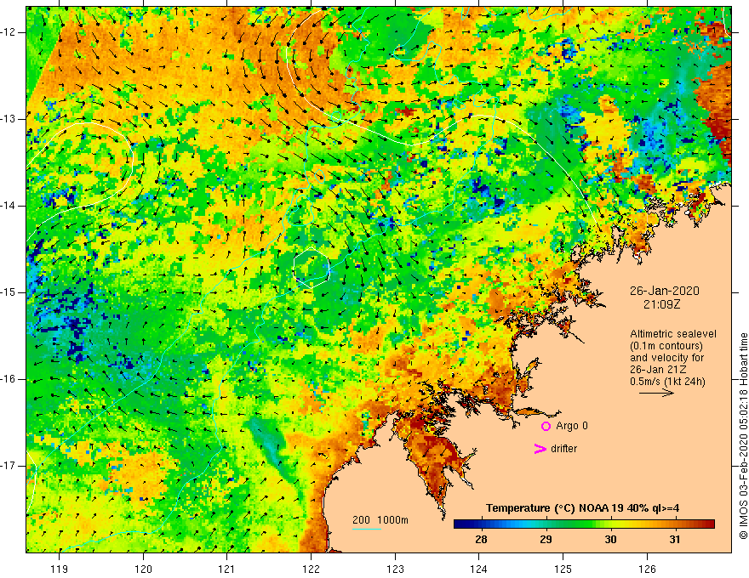Click the IMOS copyright Hobart time text
Image resolution: width=749 pixels, height=578 pixels.
tap(743, 436)
